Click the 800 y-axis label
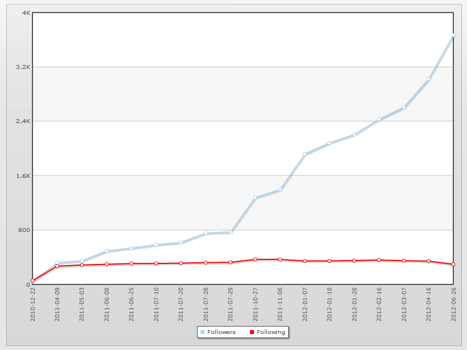 [24, 230]
